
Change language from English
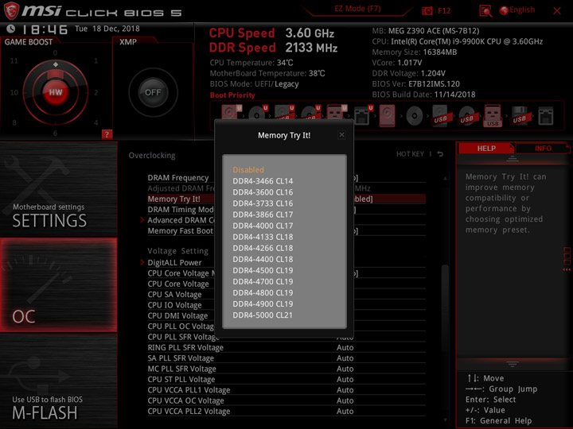[517, 10]
